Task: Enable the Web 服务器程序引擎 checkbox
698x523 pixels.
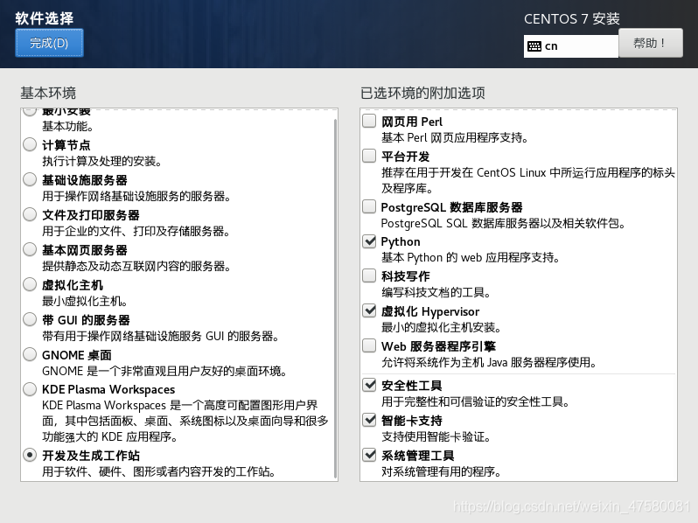Action: [x=369, y=345]
